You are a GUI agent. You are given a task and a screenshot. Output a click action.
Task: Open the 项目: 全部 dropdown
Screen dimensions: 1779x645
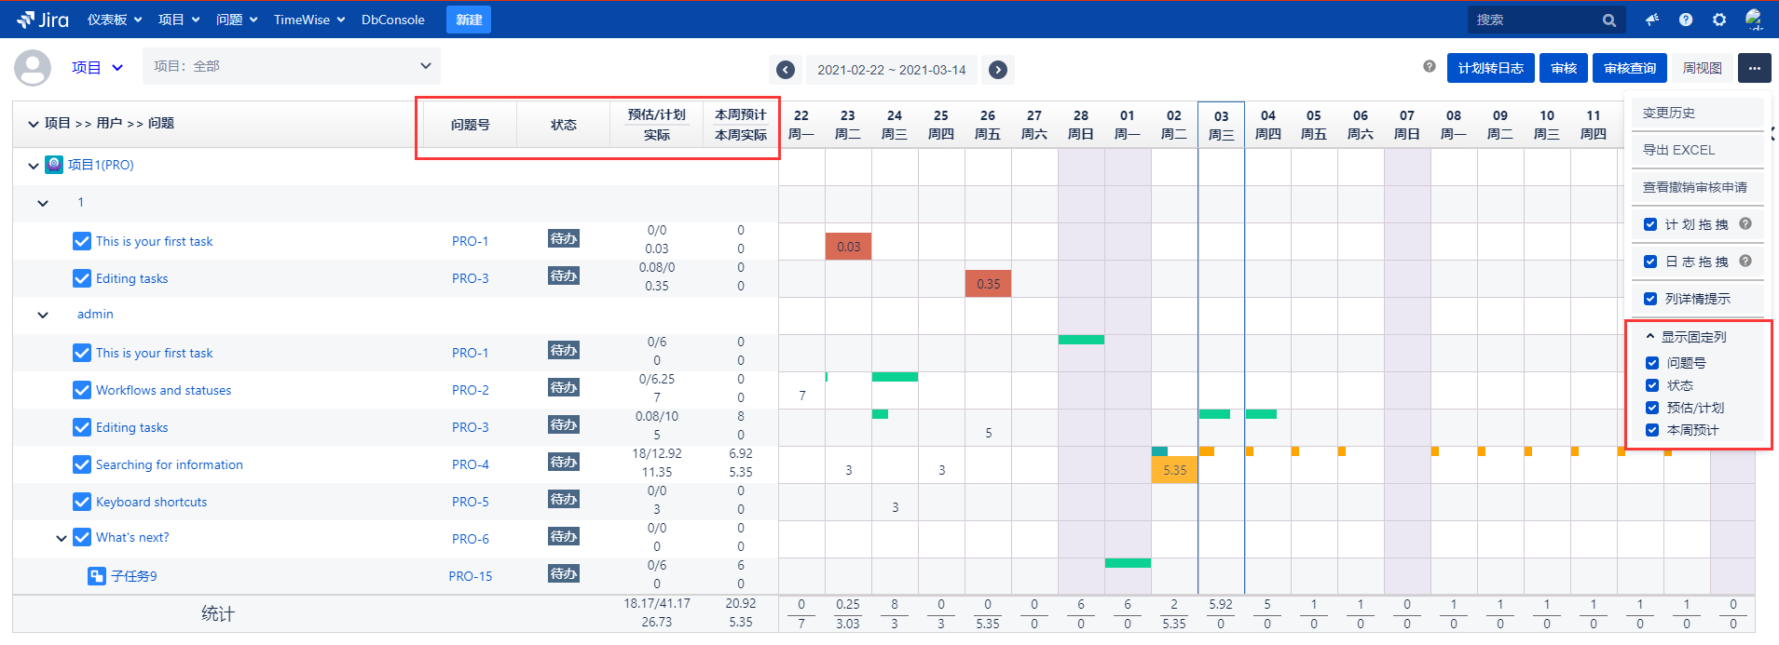click(x=292, y=66)
